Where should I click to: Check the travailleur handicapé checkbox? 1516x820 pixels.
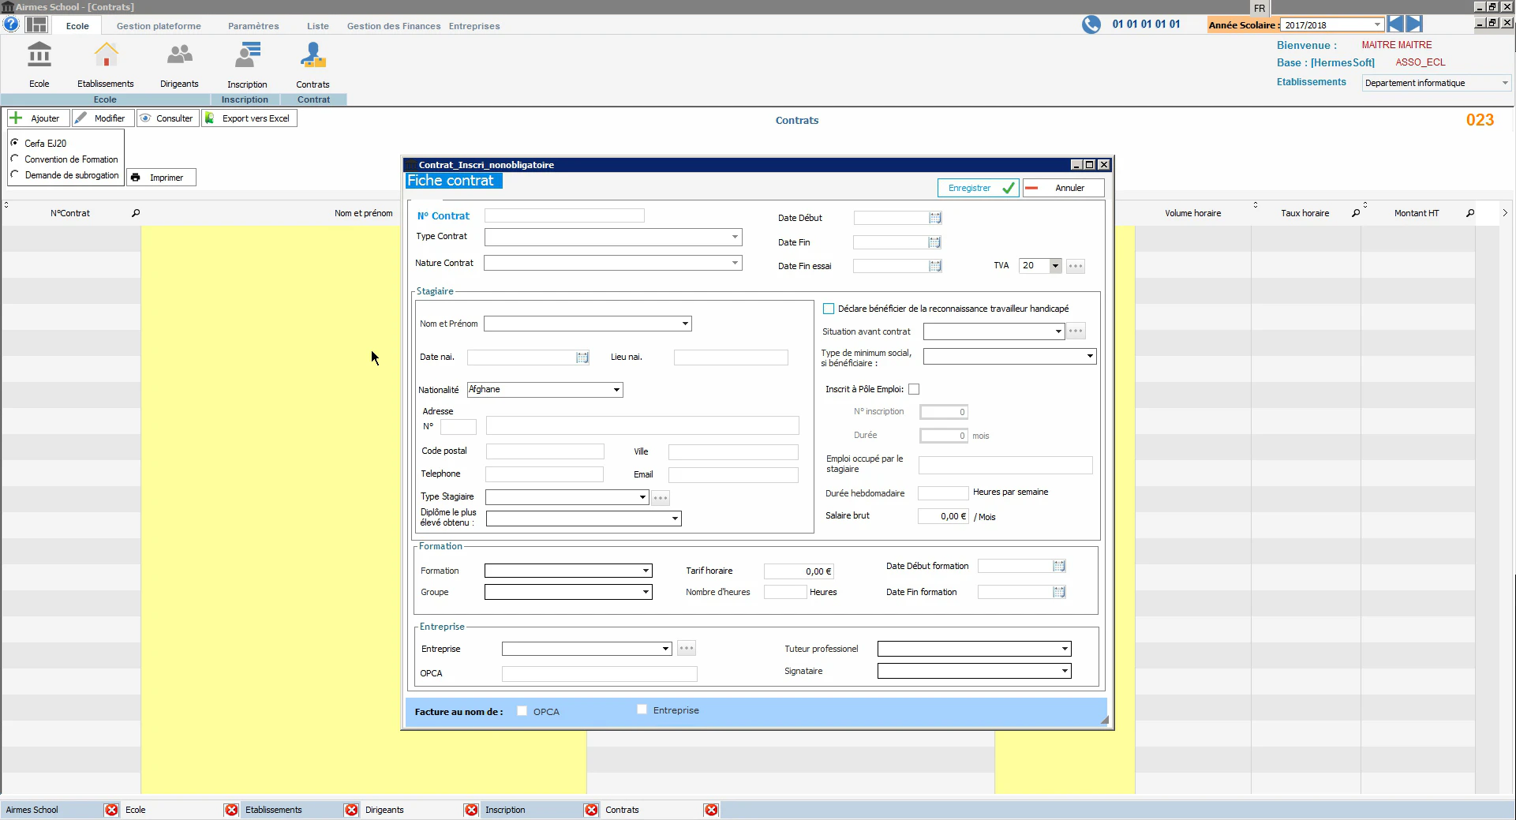(x=829, y=309)
